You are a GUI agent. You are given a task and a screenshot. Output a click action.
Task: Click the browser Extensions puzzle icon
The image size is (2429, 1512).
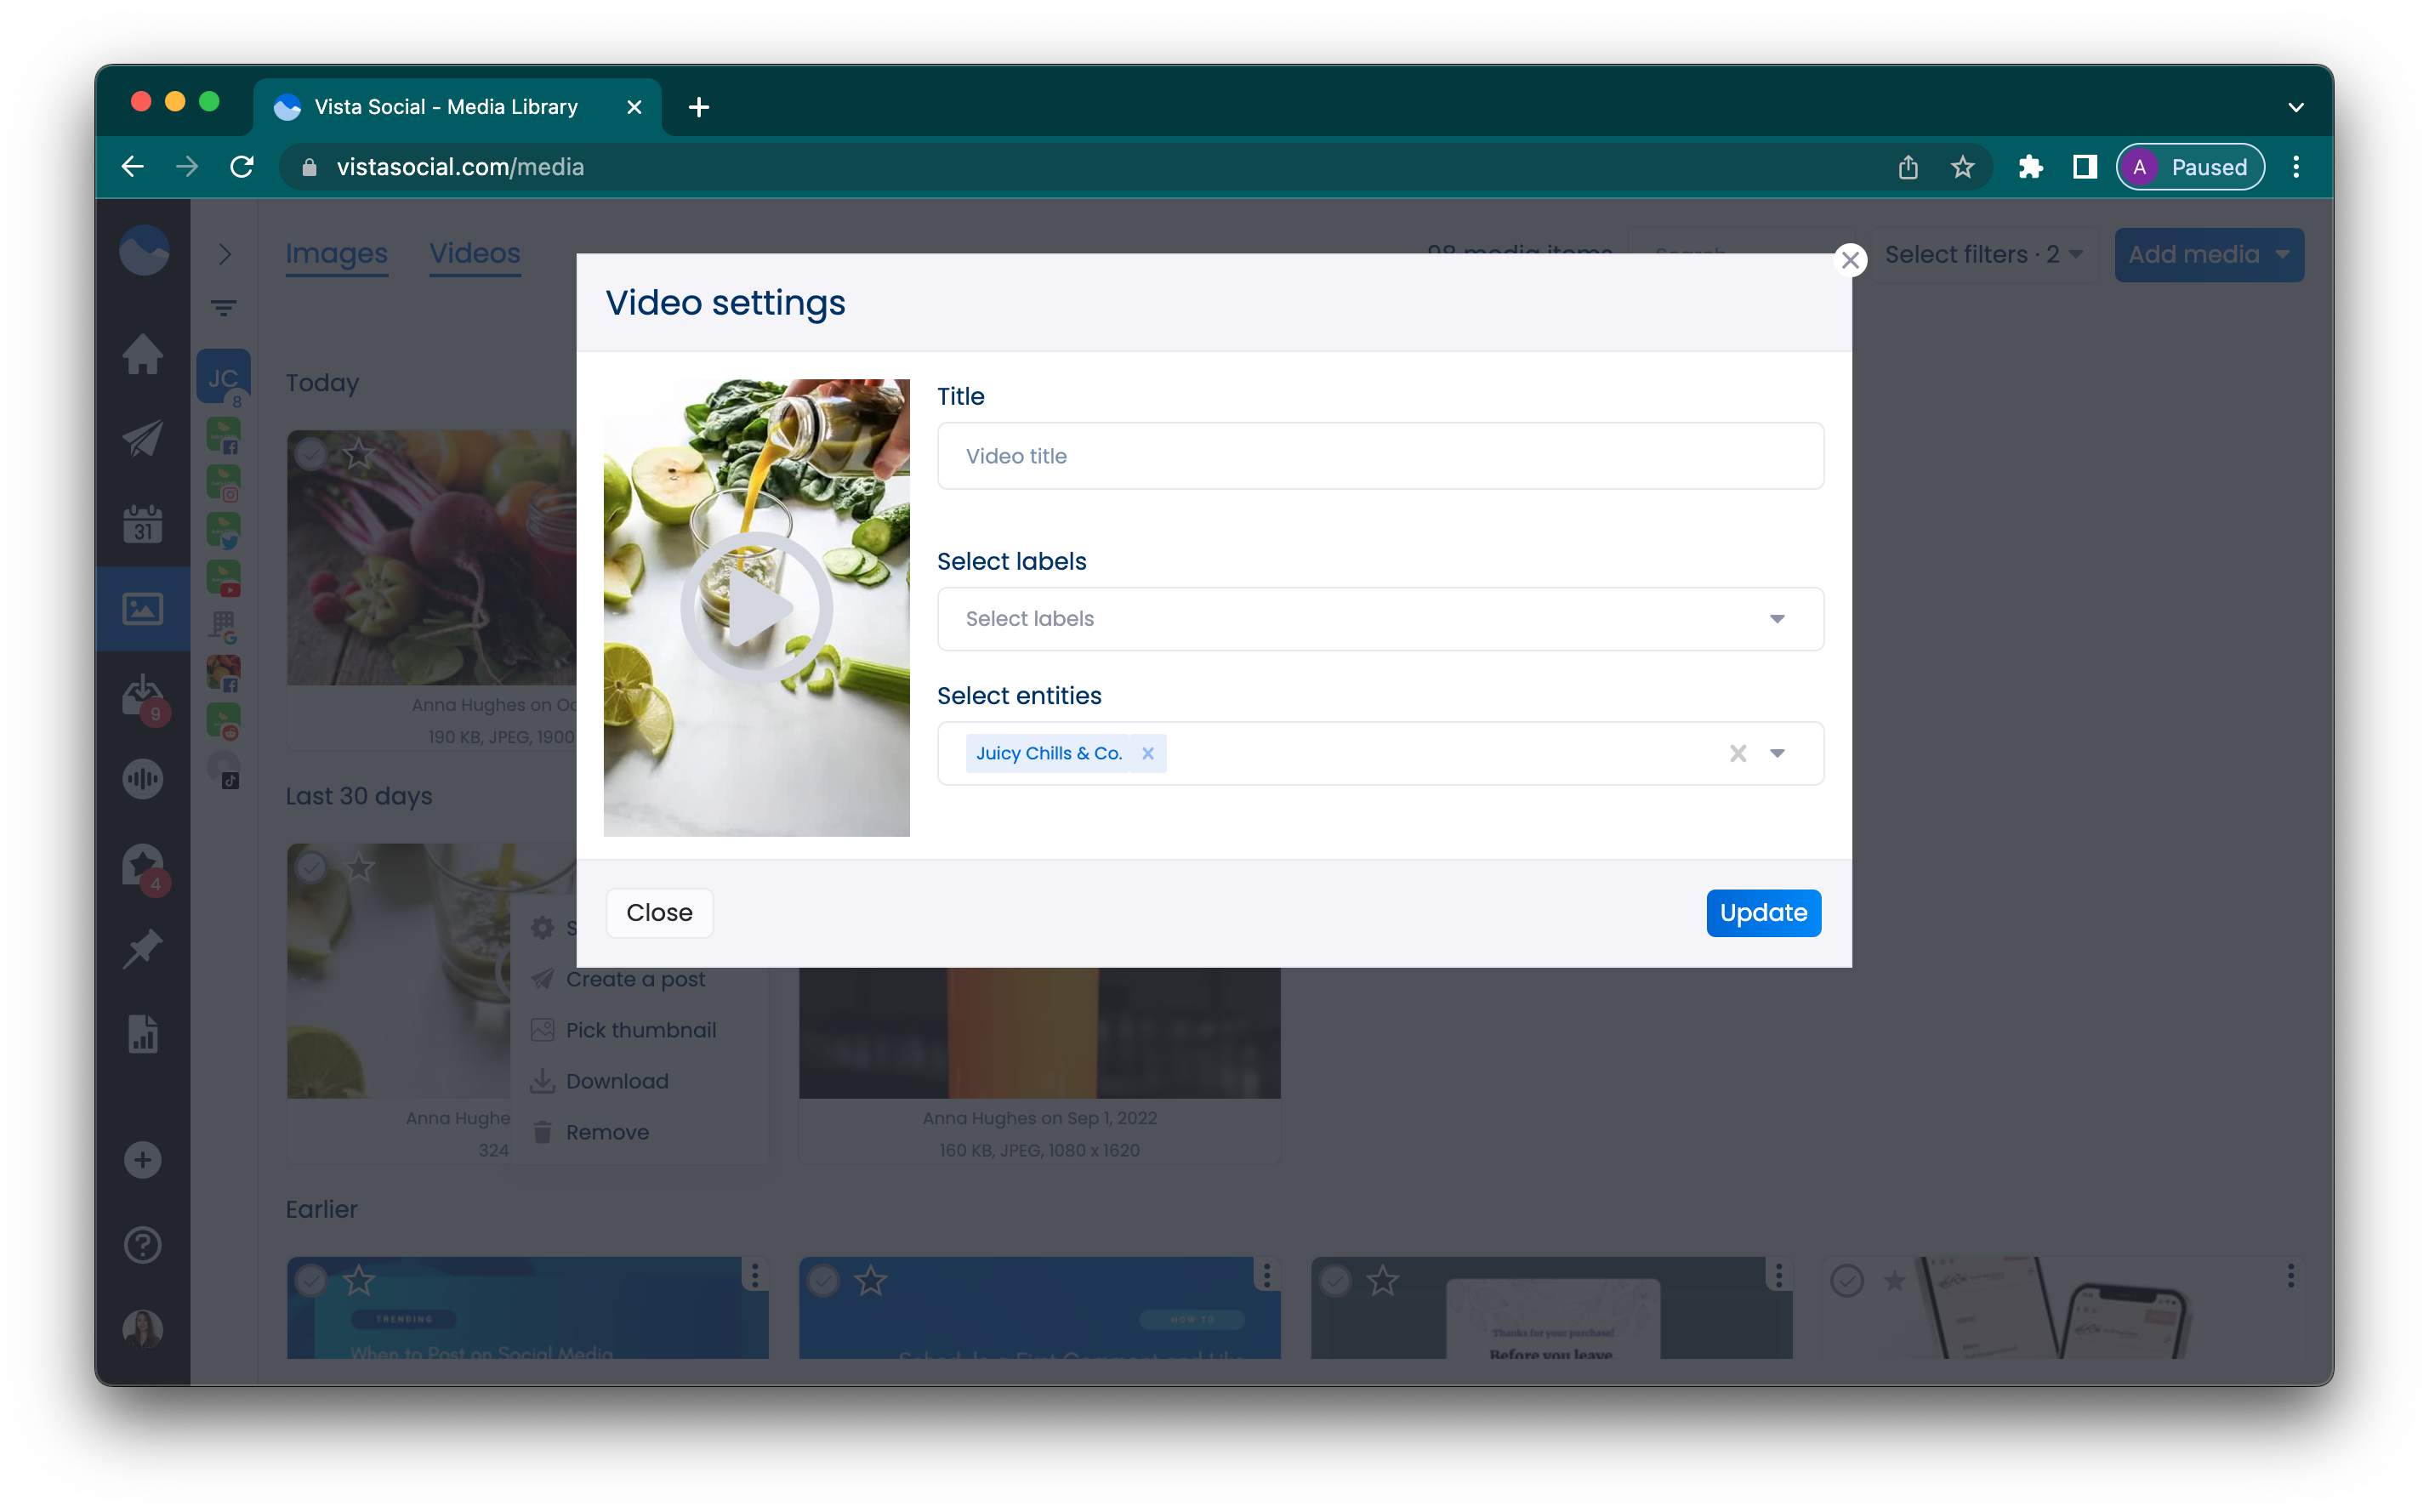(2030, 167)
